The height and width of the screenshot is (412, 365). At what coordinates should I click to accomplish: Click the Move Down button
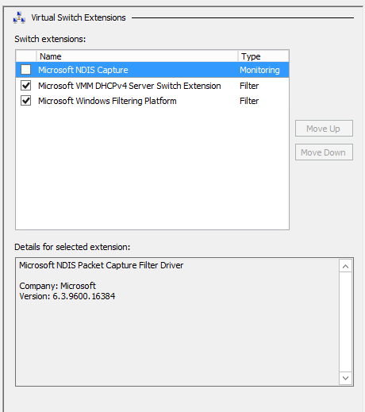click(x=324, y=152)
